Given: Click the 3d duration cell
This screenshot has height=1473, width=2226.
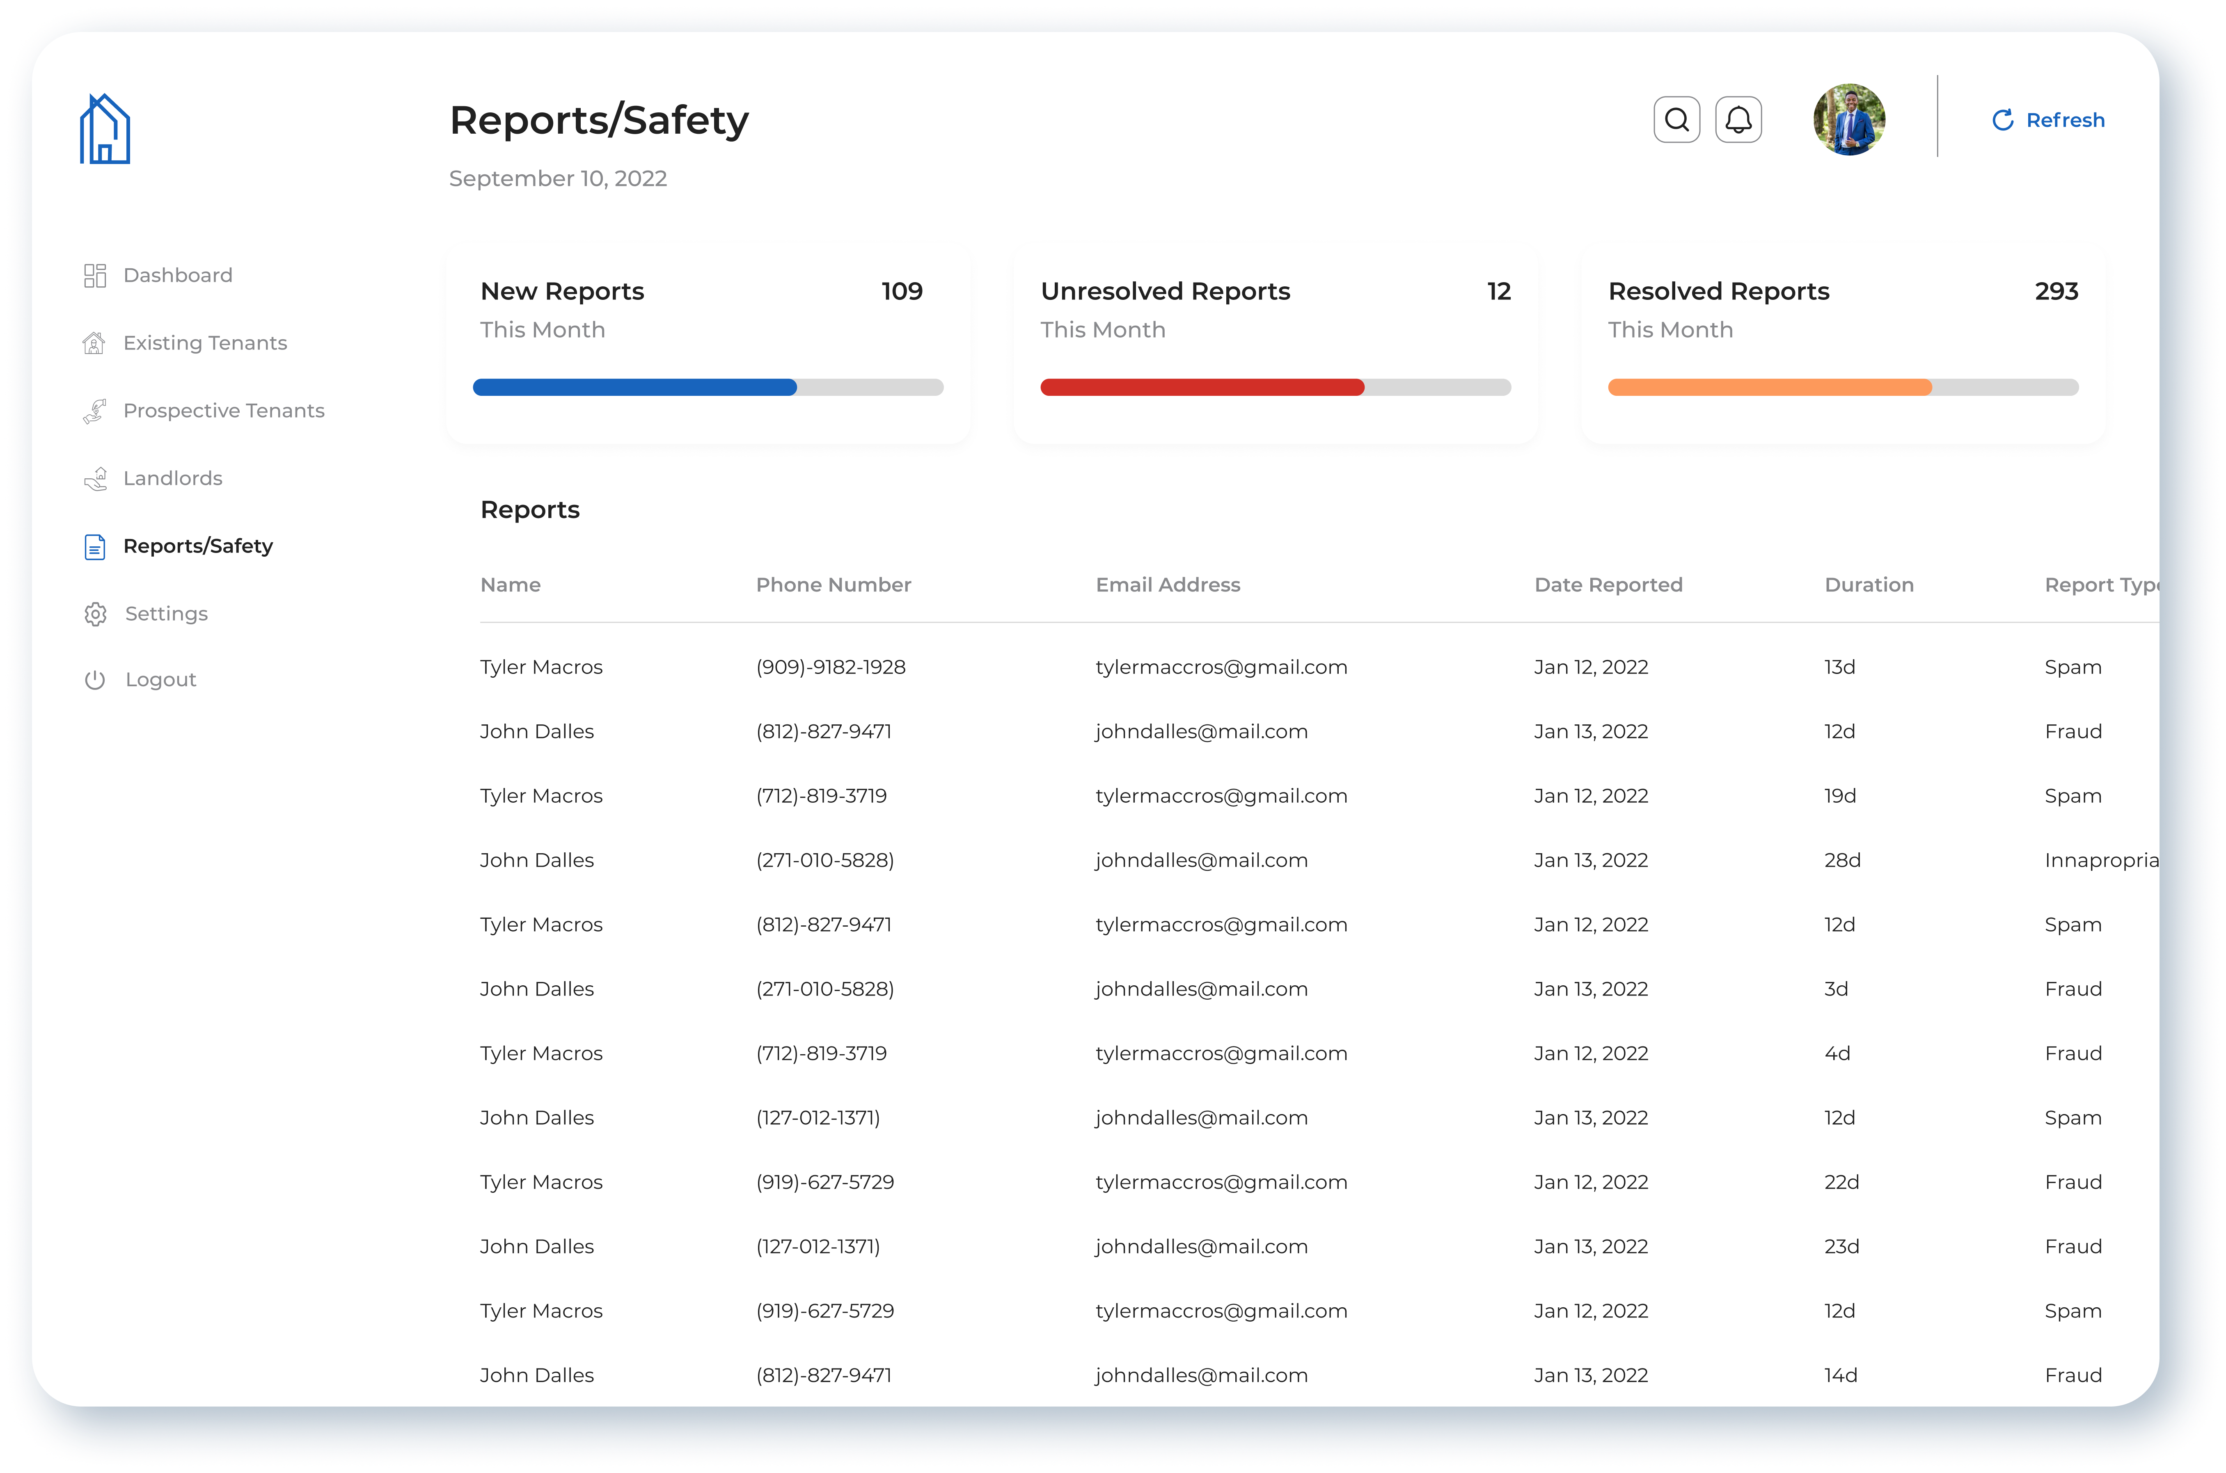Looking at the screenshot, I should (1836, 989).
